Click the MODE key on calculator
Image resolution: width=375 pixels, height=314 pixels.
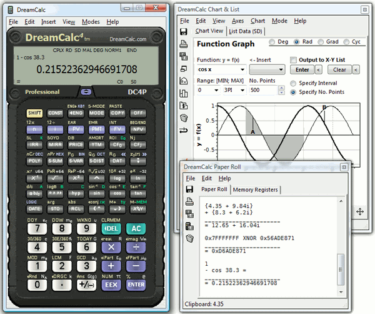(97, 113)
